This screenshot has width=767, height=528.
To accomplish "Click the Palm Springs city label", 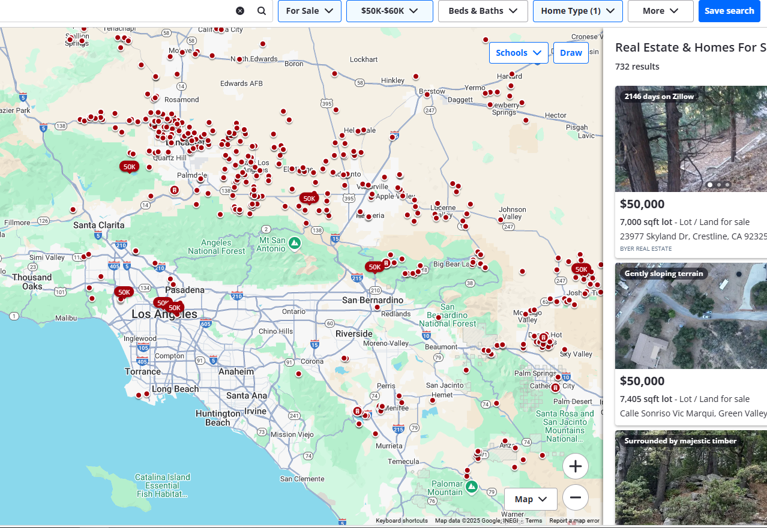I will tap(537, 373).
